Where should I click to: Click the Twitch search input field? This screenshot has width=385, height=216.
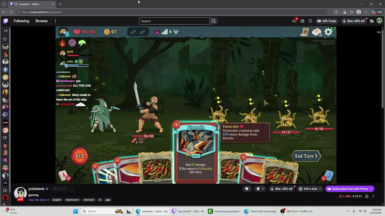pyautogui.click(x=174, y=21)
